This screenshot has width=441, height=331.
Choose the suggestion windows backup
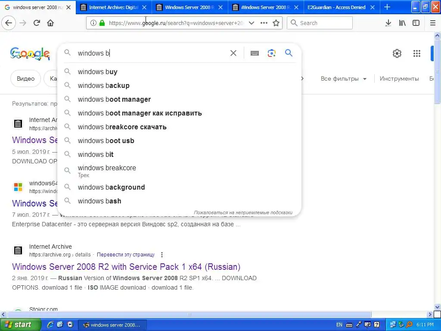[179, 86]
